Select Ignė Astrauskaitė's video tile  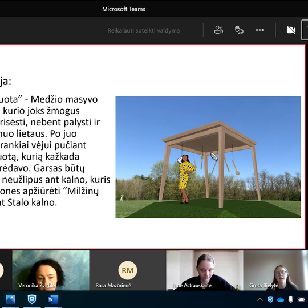(x=205, y=270)
